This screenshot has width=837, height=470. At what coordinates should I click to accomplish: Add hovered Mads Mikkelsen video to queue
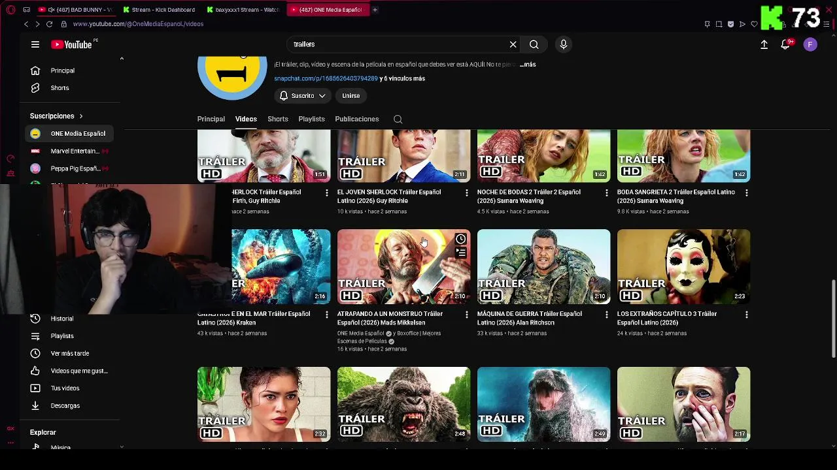(x=460, y=253)
